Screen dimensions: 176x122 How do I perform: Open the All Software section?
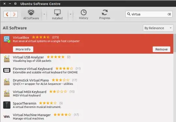[31, 15]
